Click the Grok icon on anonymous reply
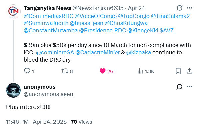The height and width of the screenshot is (127, 199). (x=180, y=87)
